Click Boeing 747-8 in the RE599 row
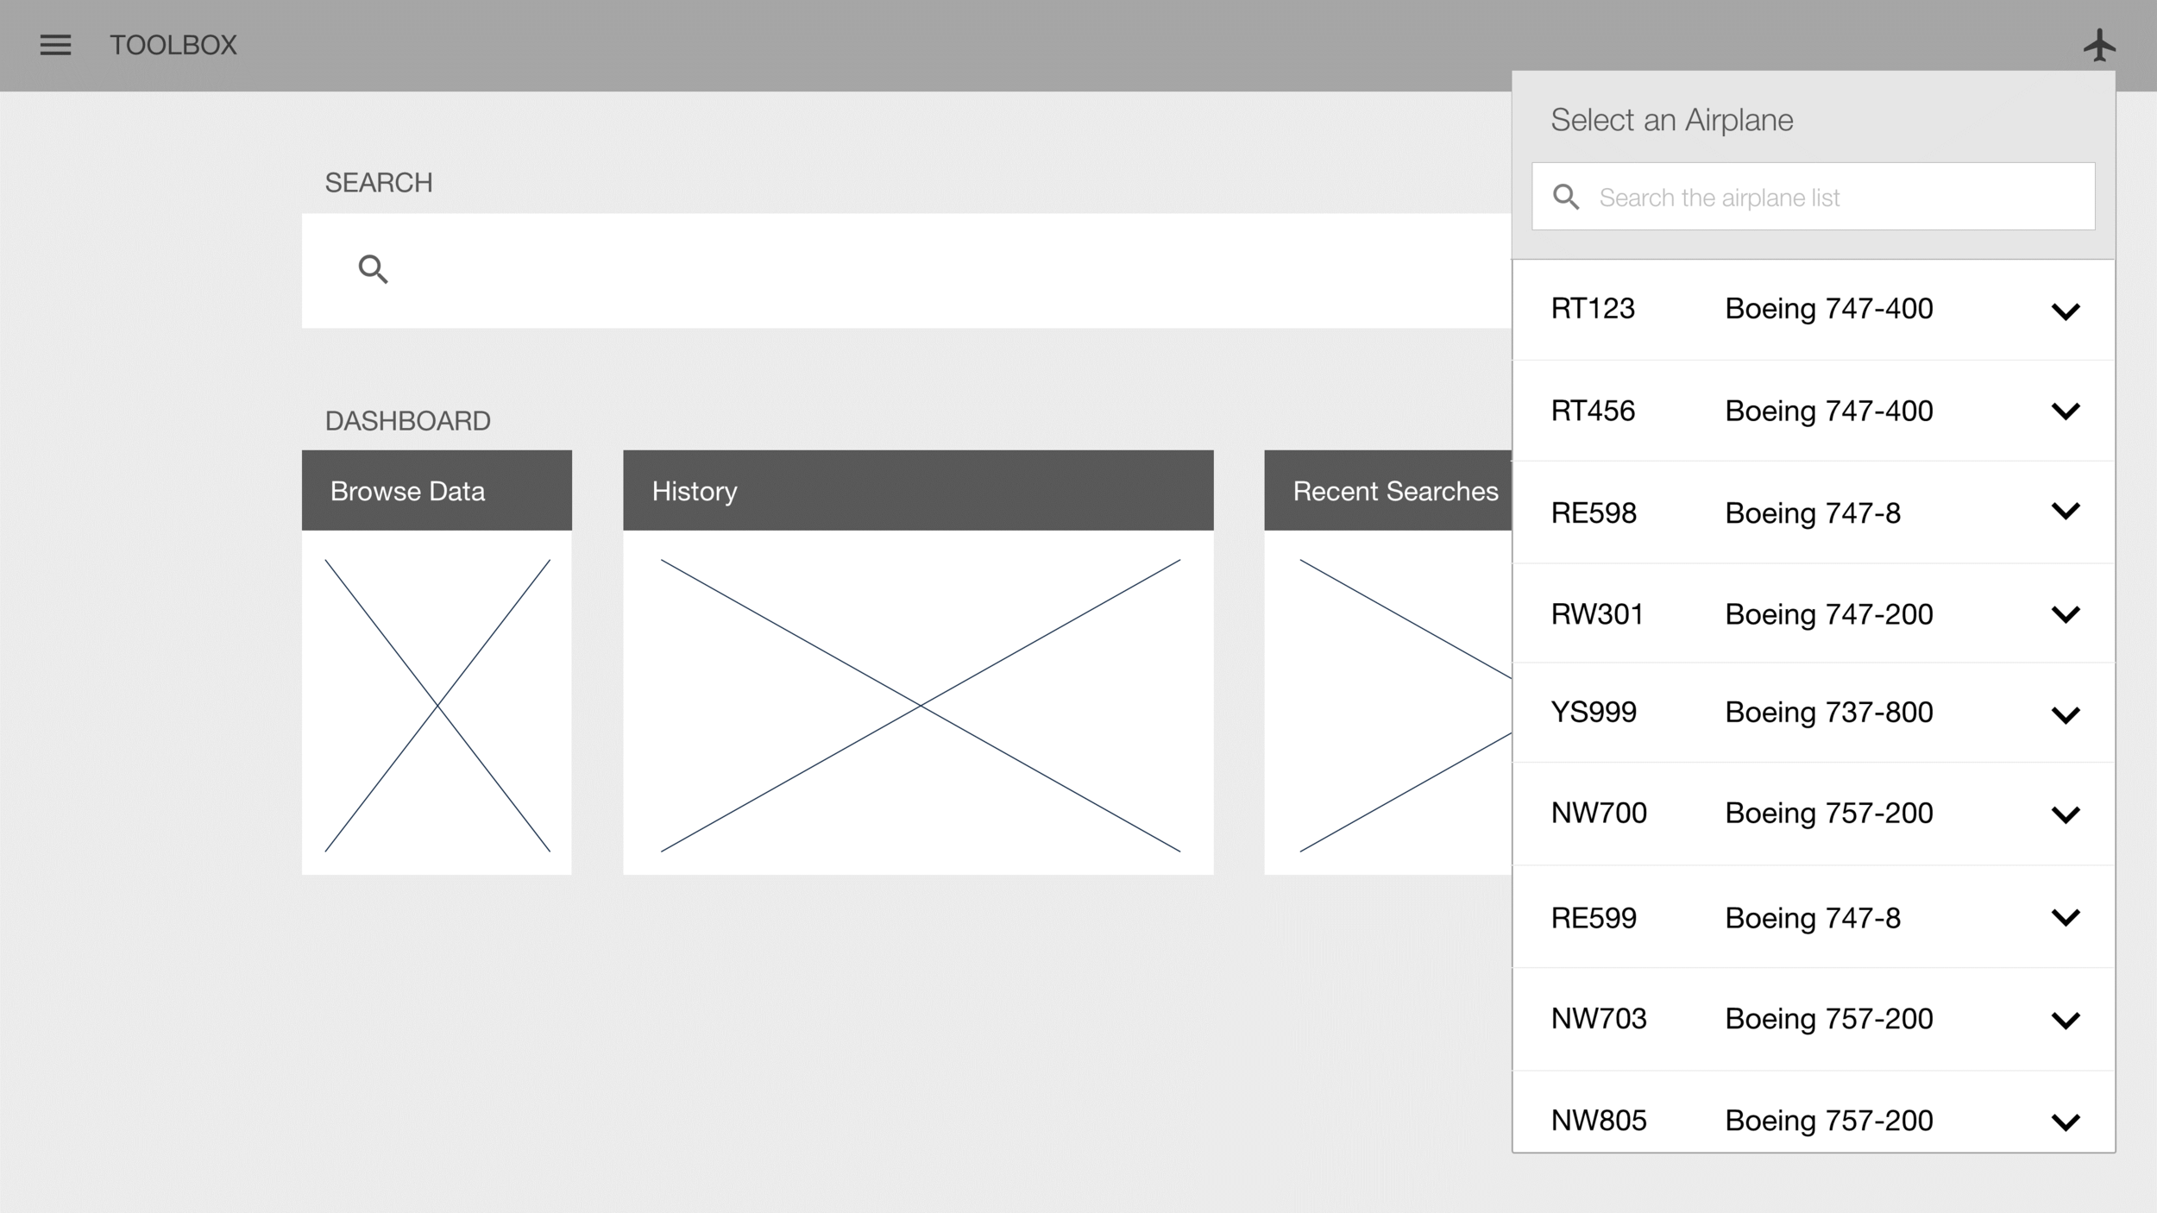The height and width of the screenshot is (1213, 2157). click(1813, 918)
